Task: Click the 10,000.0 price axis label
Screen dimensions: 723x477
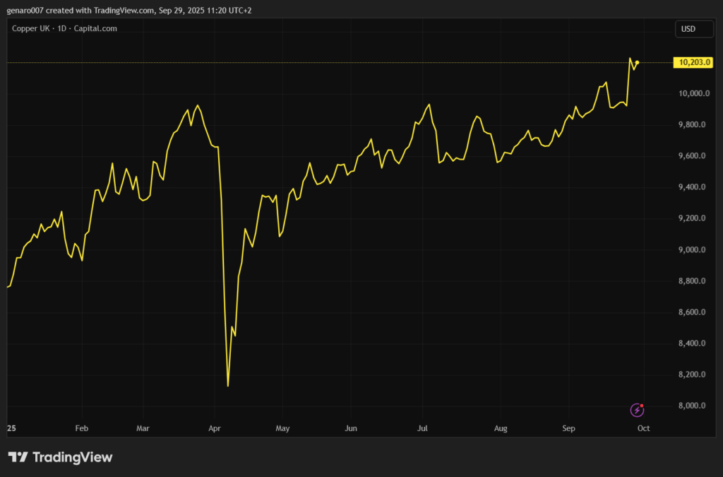Action: click(x=694, y=94)
